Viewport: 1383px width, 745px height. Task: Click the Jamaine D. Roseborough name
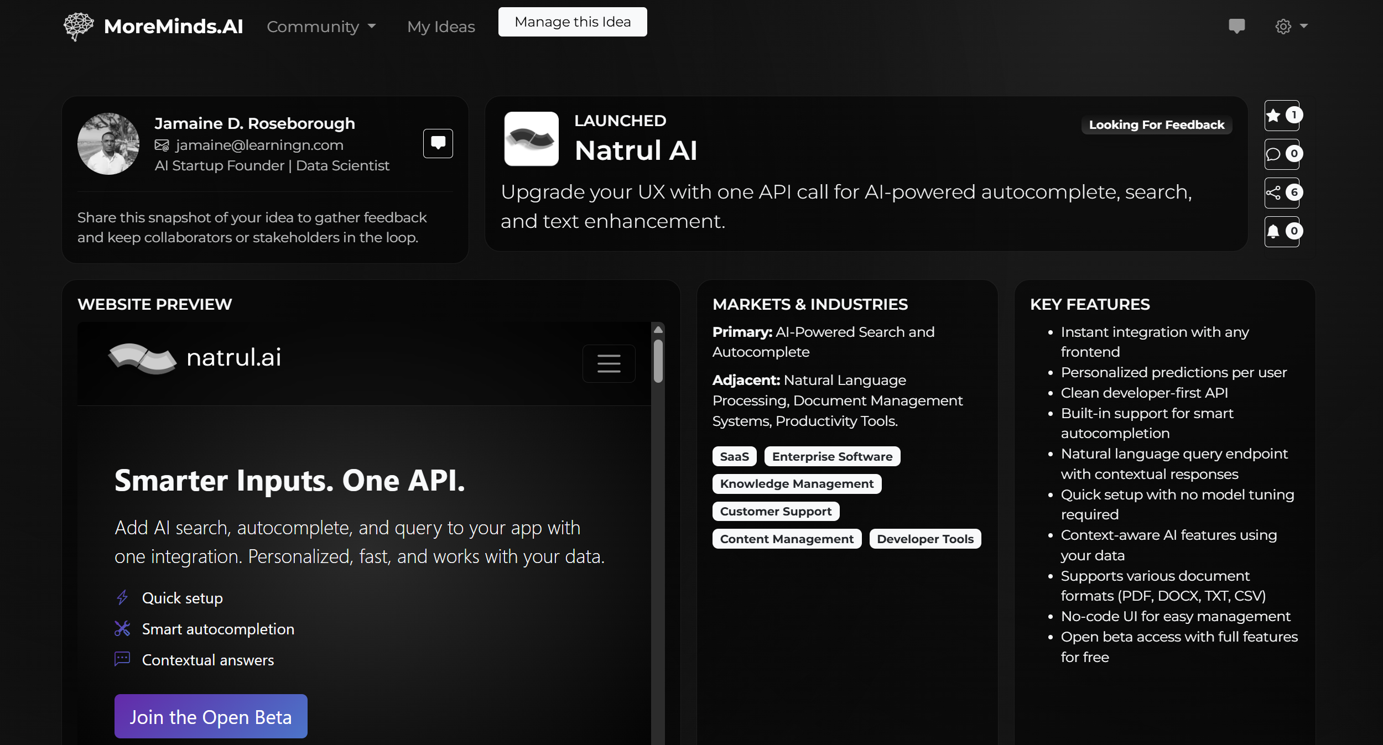point(254,123)
